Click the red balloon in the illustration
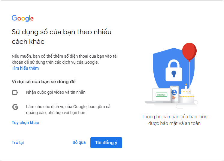This screenshot has width=224, height=161. point(189,50)
